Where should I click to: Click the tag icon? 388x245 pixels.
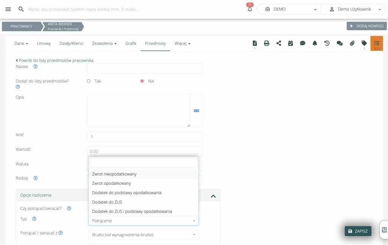click(x=364, y=43)
